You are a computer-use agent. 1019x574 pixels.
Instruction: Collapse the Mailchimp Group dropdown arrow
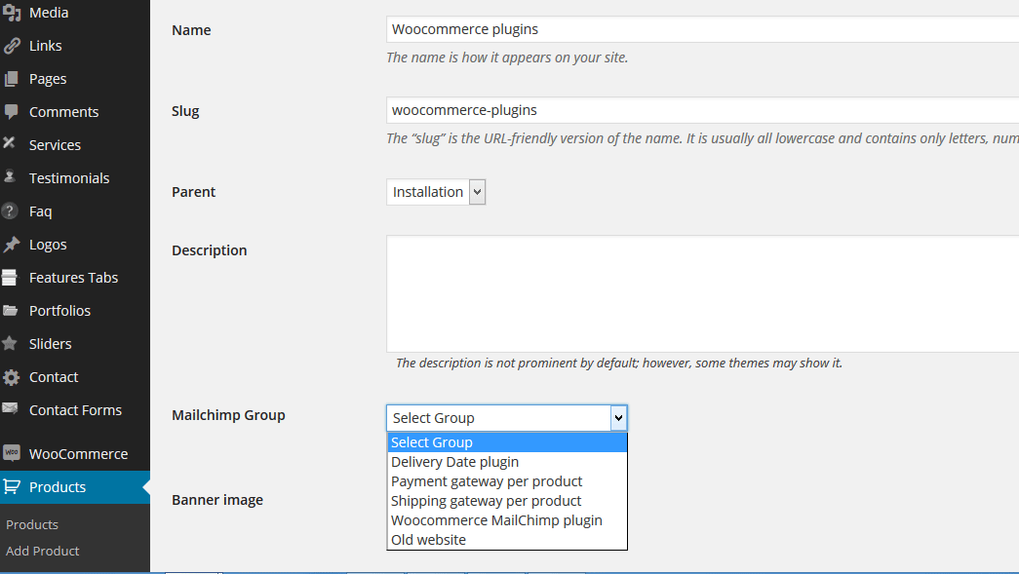617,418
